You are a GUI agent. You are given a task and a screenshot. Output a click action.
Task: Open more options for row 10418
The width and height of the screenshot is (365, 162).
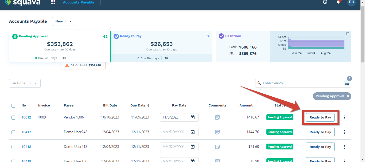[x=344, y=147]
